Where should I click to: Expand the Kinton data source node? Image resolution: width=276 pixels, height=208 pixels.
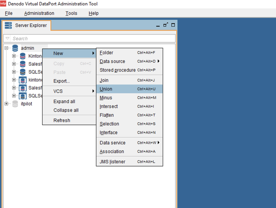point(14,56)
